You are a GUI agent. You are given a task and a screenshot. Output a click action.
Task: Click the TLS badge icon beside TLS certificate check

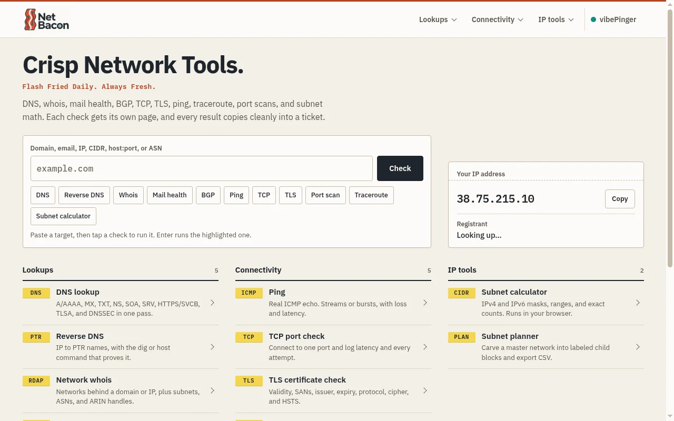(x=249, y=381)
